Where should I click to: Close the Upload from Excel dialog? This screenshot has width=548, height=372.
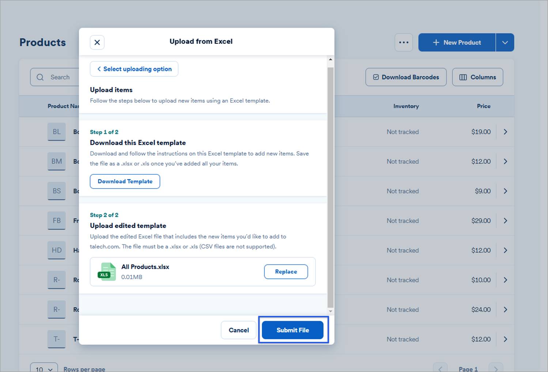[97, 42]
